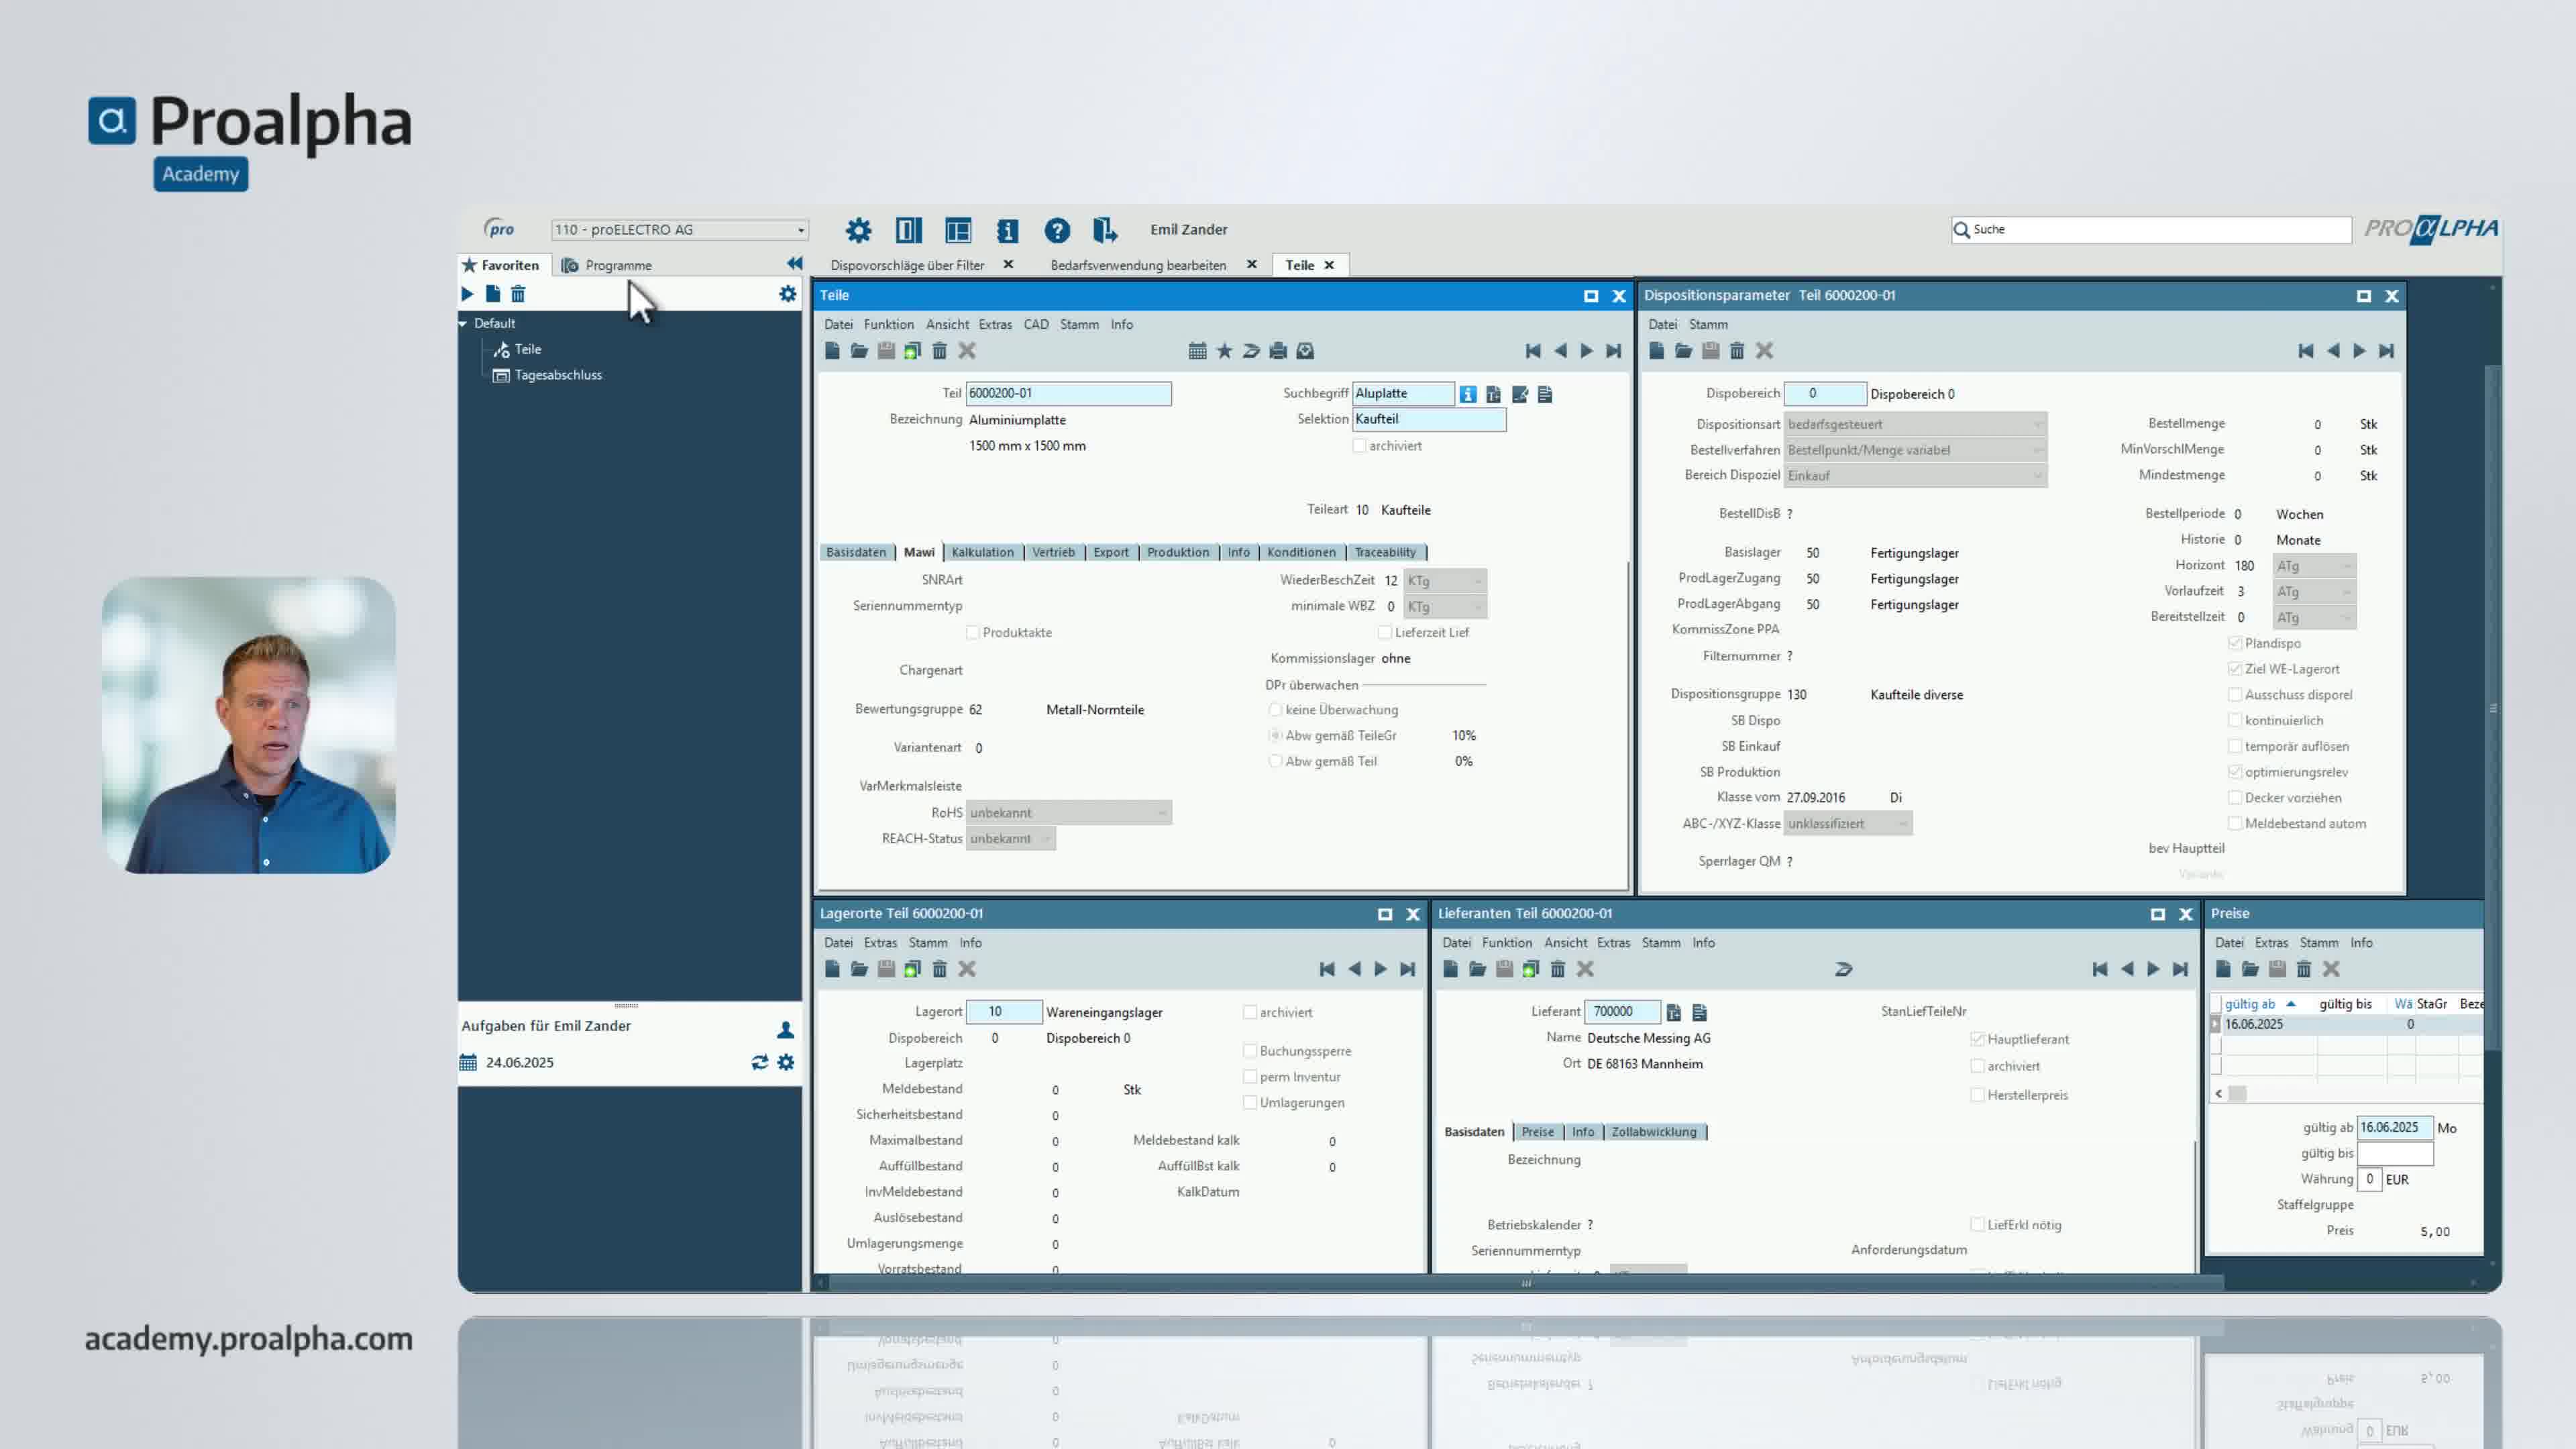
Task: Open the company dropdown '110 - proELECTRO AG'
Action: coord(679,230)
